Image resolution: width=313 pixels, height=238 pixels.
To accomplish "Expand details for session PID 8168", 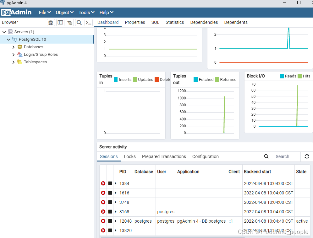I will [115, 212].
